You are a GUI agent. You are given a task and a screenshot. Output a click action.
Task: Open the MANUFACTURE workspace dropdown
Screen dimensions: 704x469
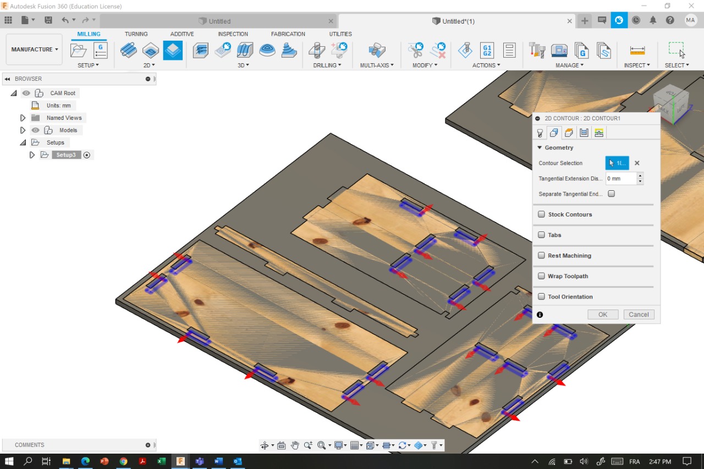click(34, 49)
